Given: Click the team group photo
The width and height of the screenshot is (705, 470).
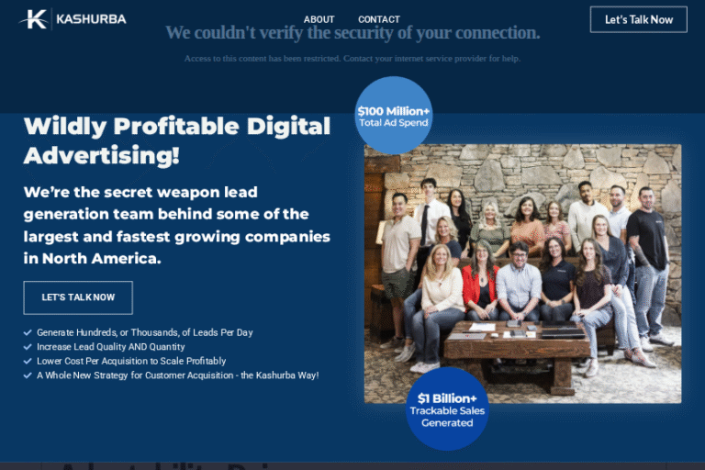Looking at the screenshot, I should (x=522, y=274).
